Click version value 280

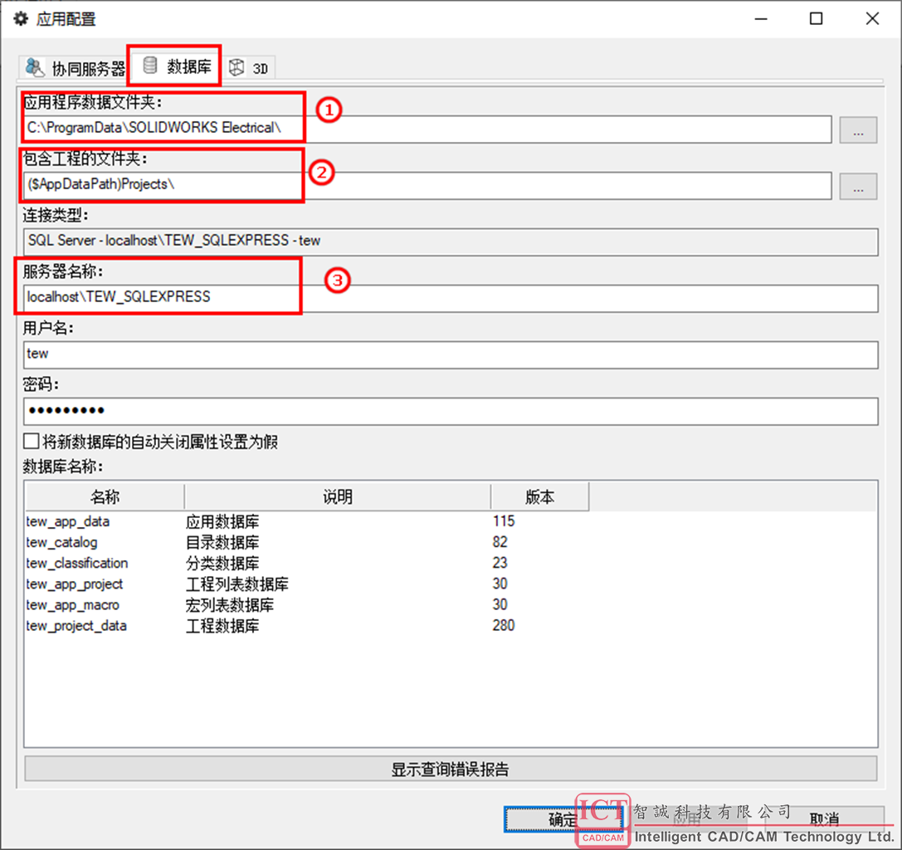coord(504,626)
